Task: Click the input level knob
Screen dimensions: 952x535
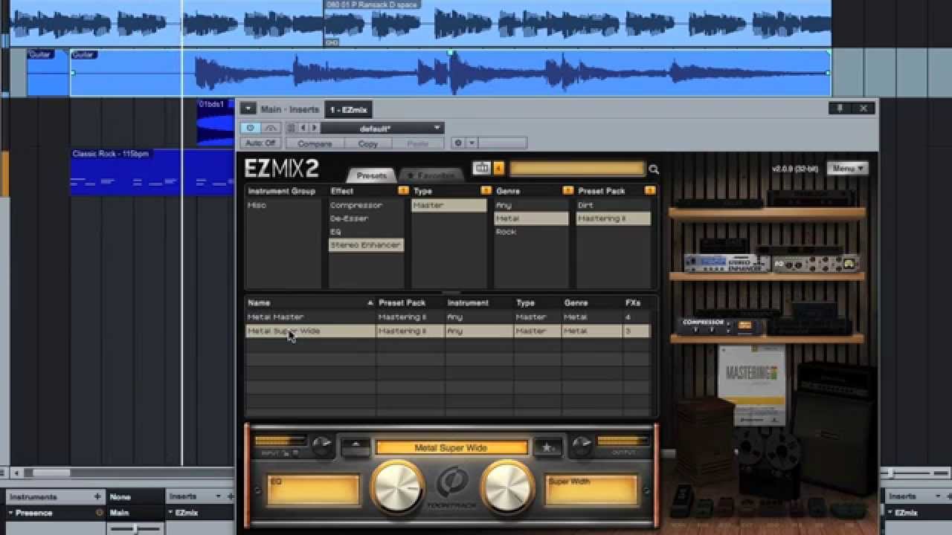Action: pos(322,445)
